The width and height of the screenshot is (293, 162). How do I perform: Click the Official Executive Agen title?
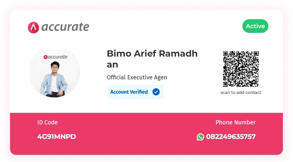(137, 77)
